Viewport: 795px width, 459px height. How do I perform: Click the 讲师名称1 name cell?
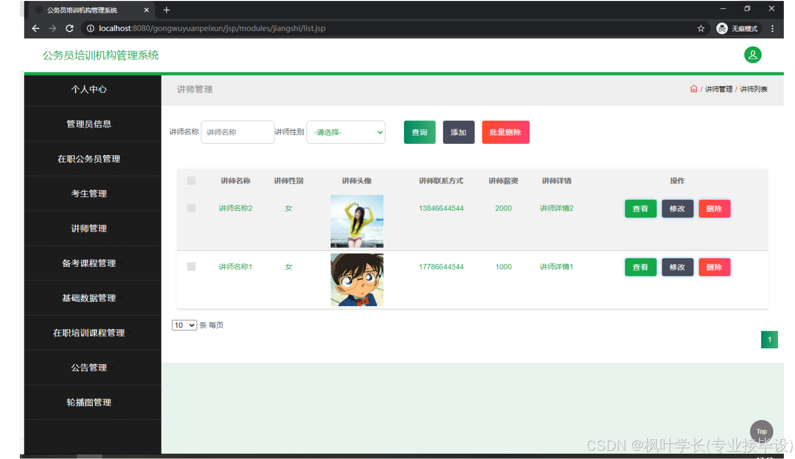(236, 267)
